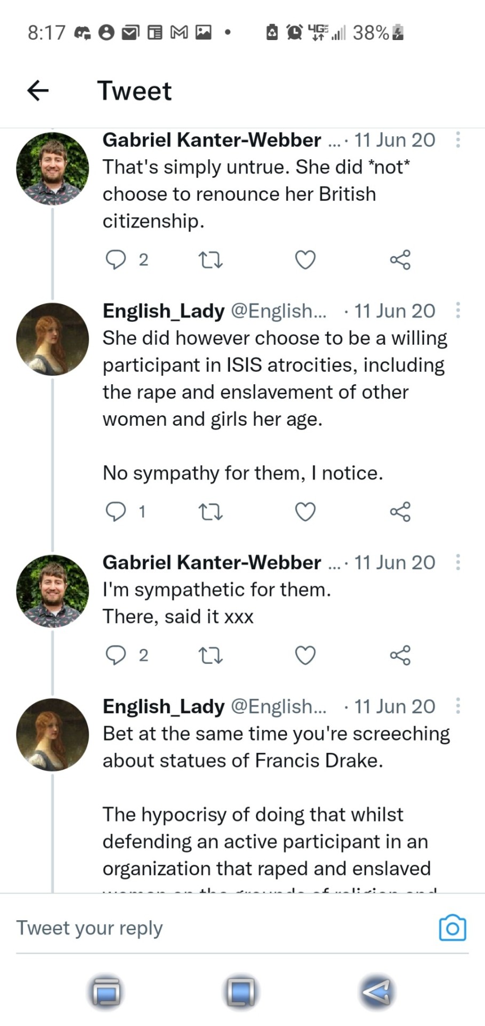Open more options on "She did however choose" tweet

click(x=458, y=310)
